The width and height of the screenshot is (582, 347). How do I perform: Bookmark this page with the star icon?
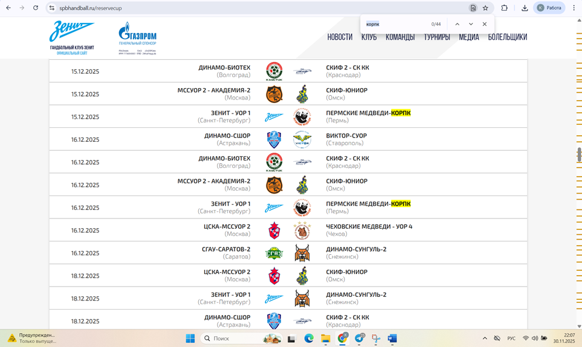(485, 8)
